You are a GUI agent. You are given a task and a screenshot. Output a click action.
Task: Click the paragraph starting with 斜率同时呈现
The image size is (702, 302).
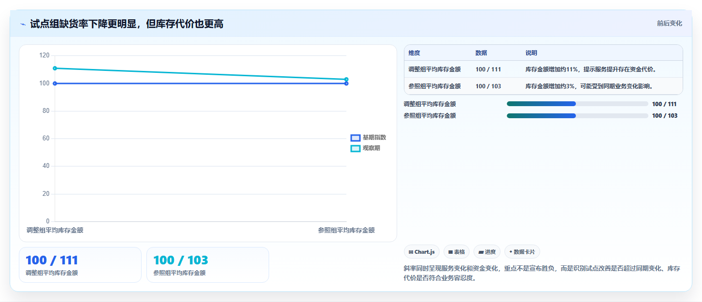pos(542,274)
